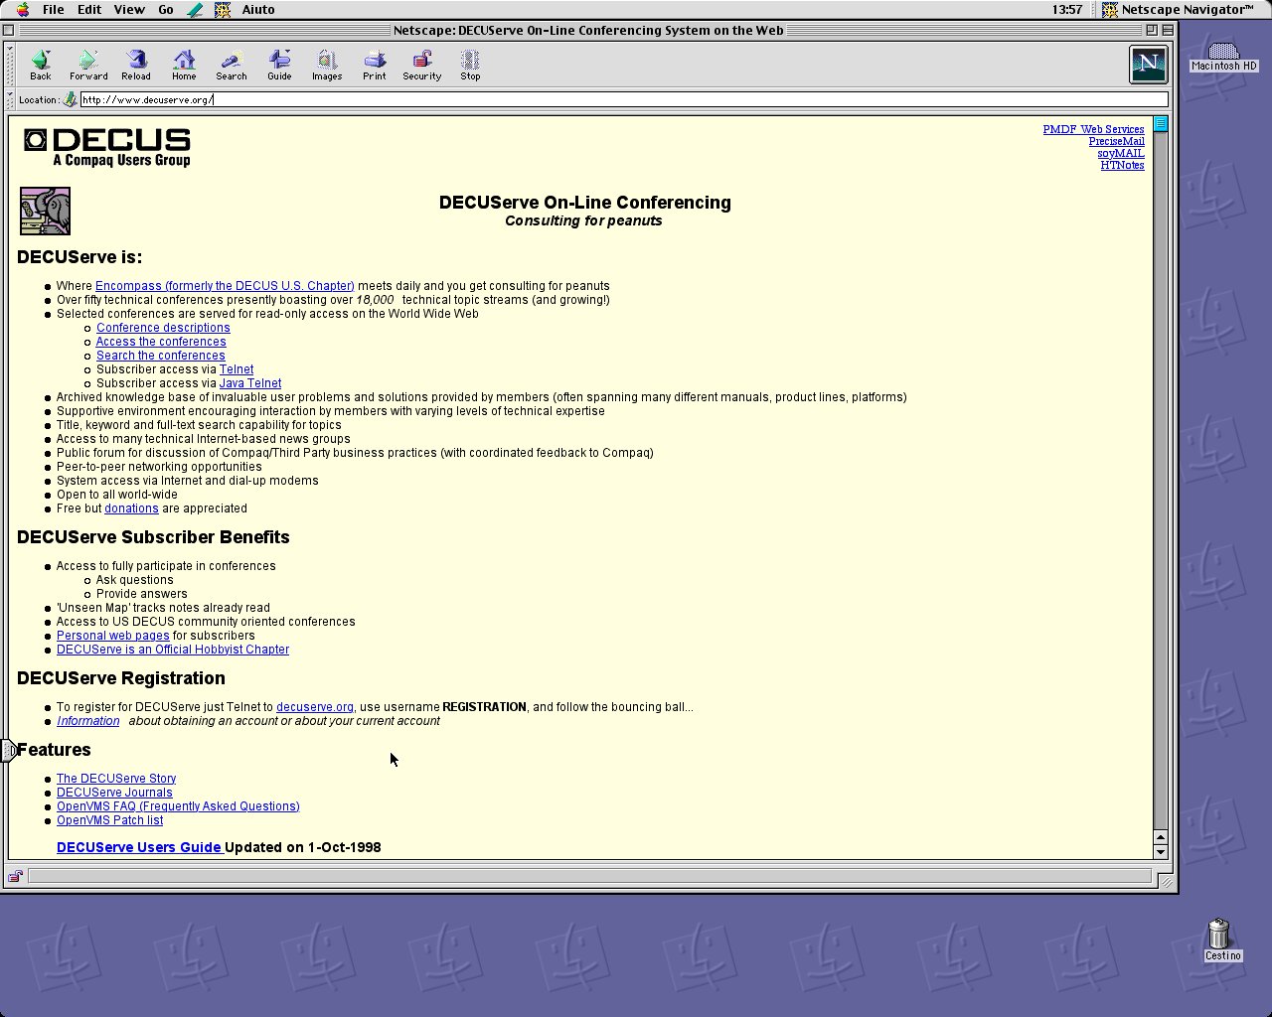Open Official Hobbyist Chapter link

point(173,650)
